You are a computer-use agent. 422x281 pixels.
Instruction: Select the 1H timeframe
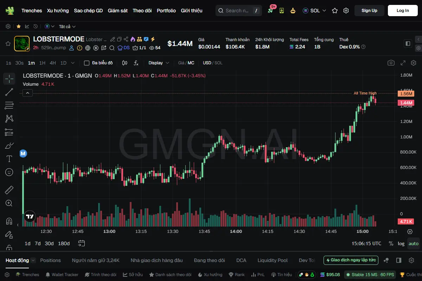point(42,63)
